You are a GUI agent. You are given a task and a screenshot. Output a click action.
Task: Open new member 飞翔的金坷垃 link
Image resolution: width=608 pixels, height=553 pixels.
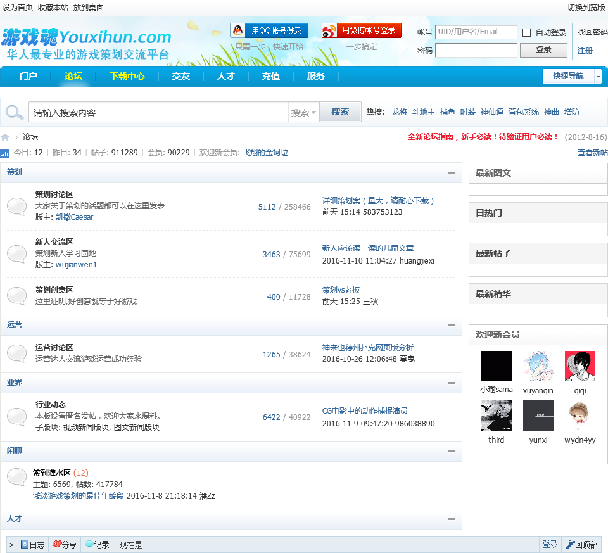coord(265,153)
